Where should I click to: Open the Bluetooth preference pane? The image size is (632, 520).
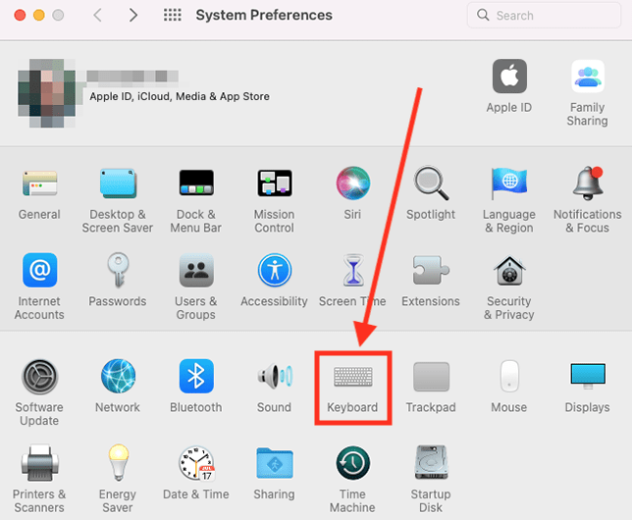pos(195,379)
